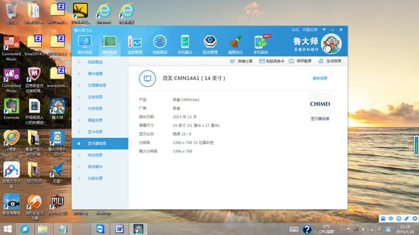Click the help question mark in the tray
419x235 pixels.
(307, 229)
